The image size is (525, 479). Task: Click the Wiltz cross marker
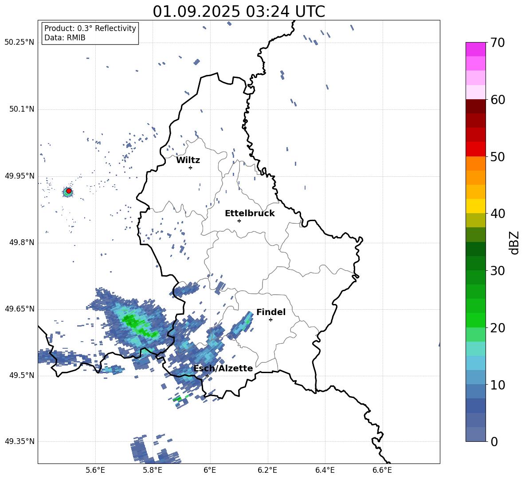pyautogui.click(x=191, y=167)
